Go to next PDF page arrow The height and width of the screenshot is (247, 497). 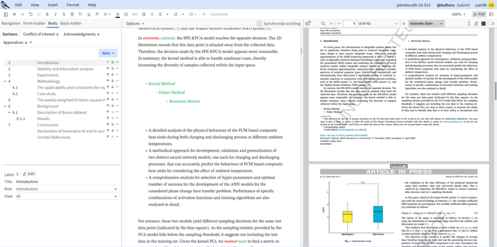coord(339,24)
